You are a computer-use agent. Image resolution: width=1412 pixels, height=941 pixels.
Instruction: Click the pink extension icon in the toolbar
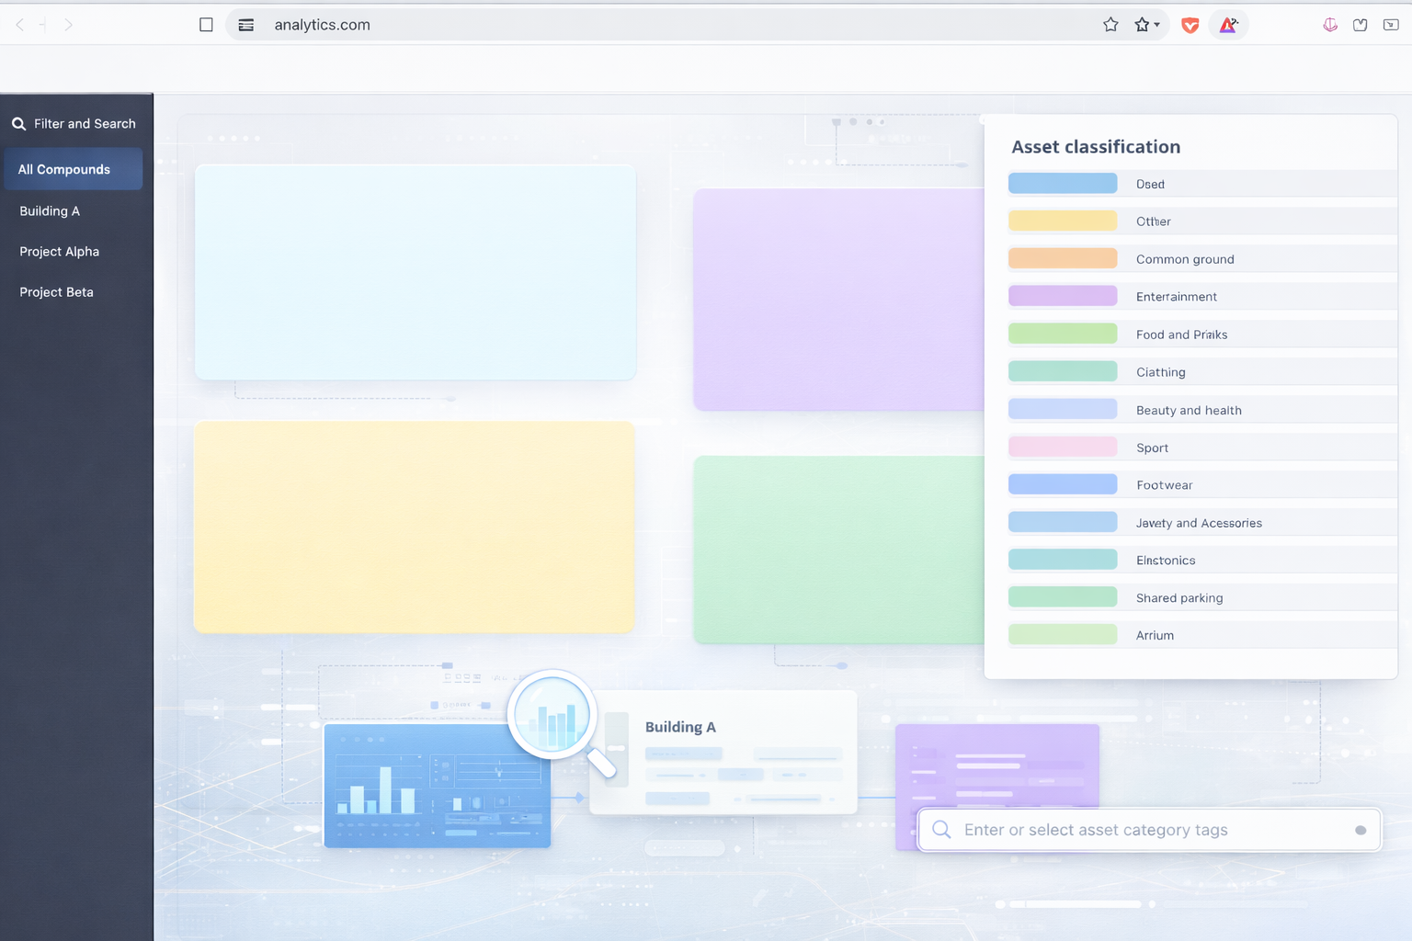1330,25
